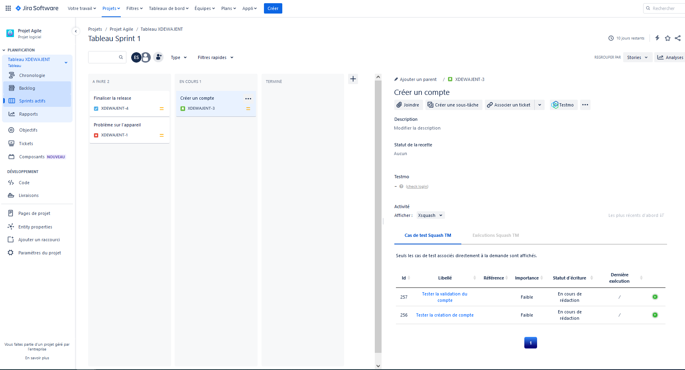Add a new column with plus icon
Screen dimensions: 685x370
tap(353, 79)
